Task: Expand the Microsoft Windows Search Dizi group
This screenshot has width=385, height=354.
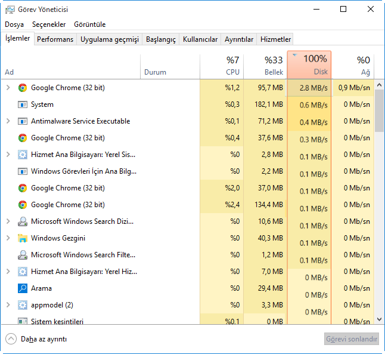Action: (x=8, y=221)
